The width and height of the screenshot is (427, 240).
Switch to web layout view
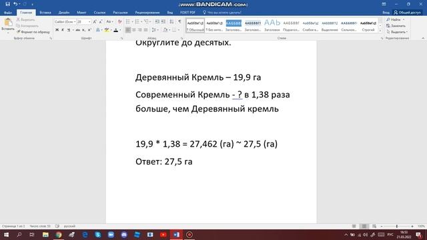tap(374, 227)
